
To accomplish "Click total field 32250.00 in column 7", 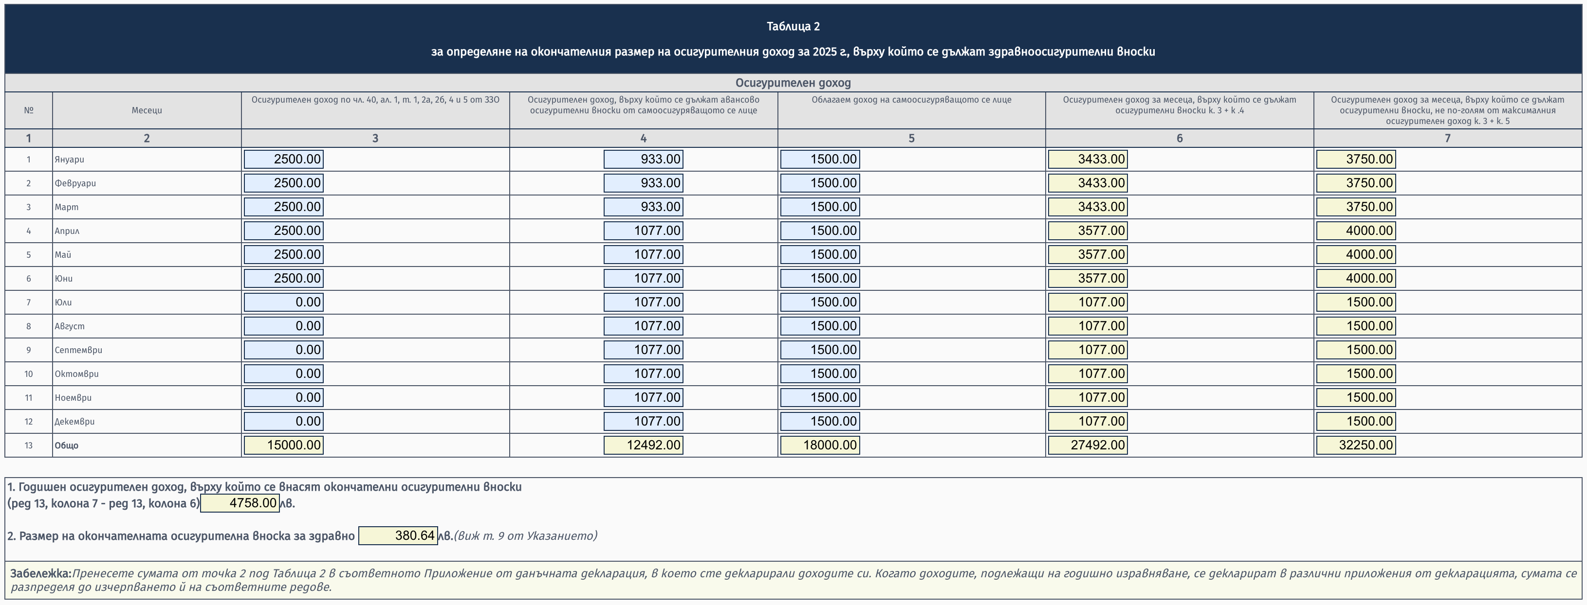I will click(x=1355, y=445).
